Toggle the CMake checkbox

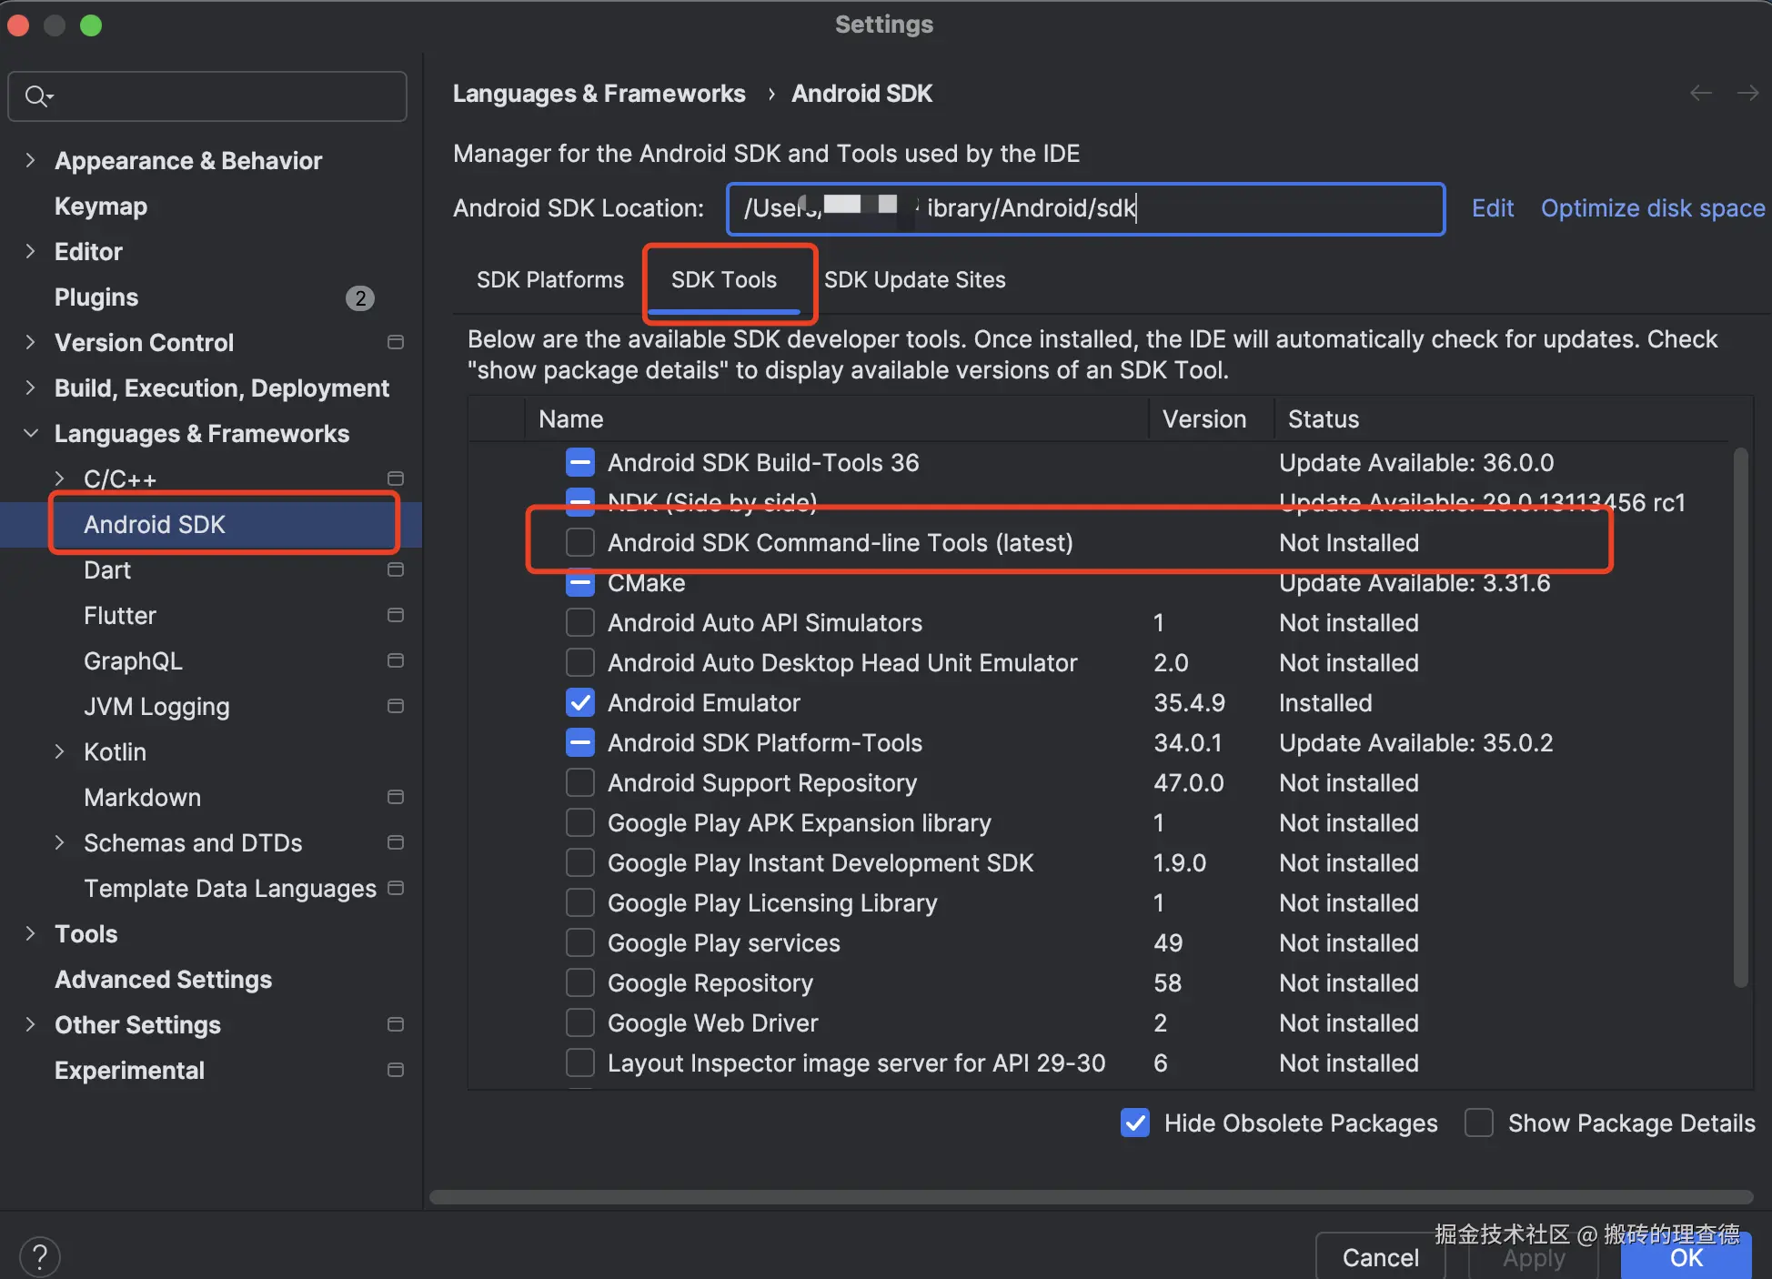tap(580, 582)
